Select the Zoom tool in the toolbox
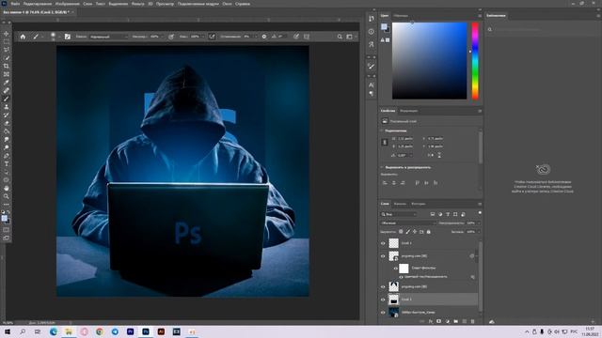This screenshot has height=338, width=602. (7, 196)
